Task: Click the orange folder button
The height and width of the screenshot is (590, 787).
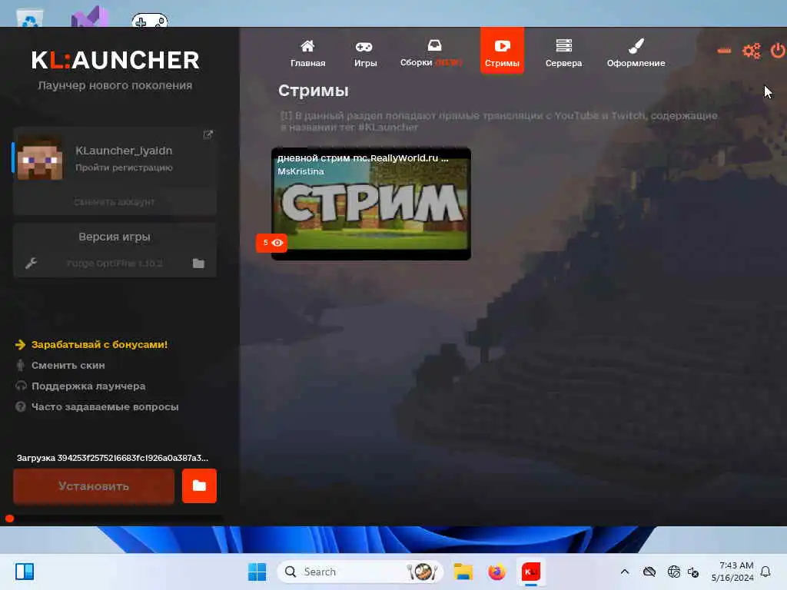Action: [199, 486]
